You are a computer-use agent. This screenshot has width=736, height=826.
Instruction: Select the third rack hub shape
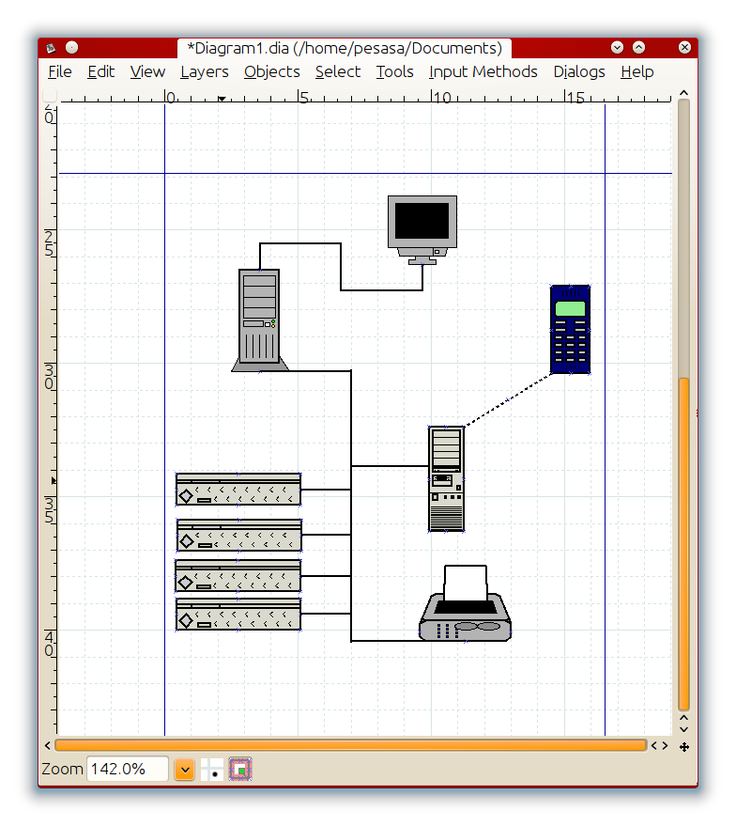[238, 576]
